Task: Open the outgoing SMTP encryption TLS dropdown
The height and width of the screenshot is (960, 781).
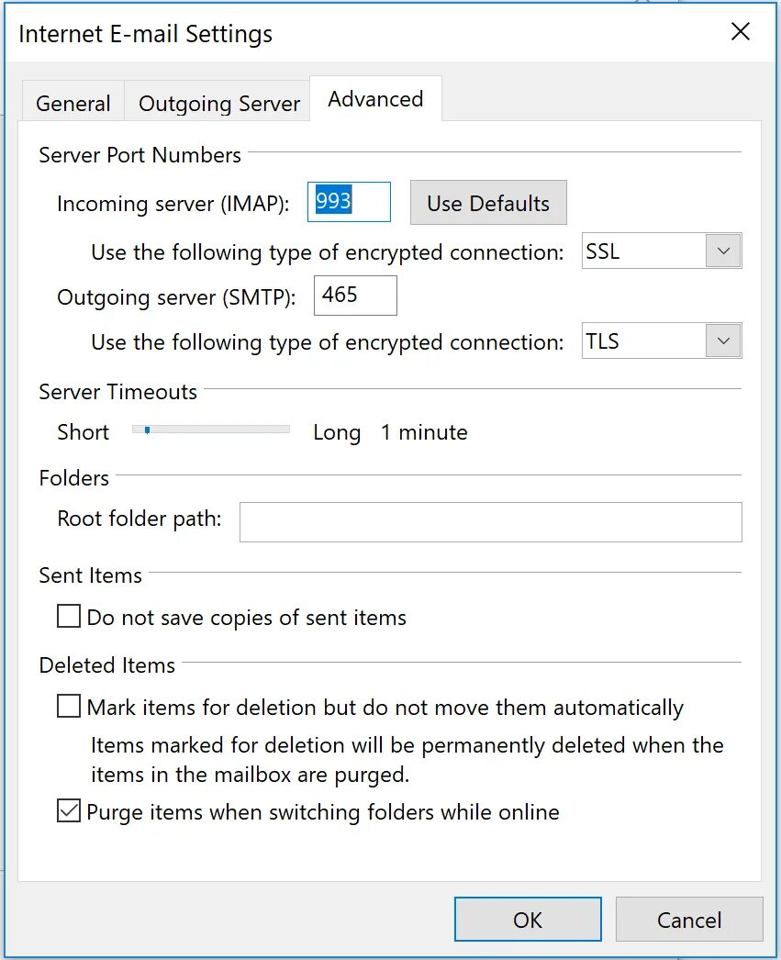Action: (x=723, y=341)
